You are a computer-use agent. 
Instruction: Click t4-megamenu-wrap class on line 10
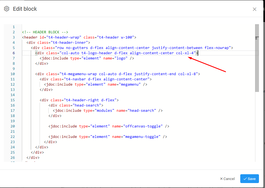[79, 74]
